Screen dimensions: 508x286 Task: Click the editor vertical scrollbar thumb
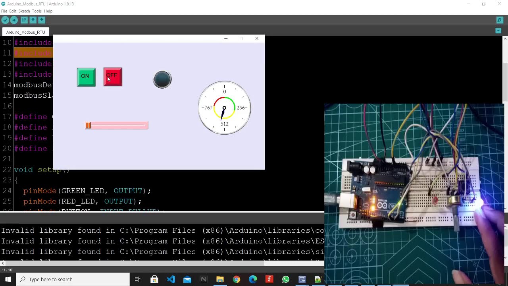(x=505, y=82)
